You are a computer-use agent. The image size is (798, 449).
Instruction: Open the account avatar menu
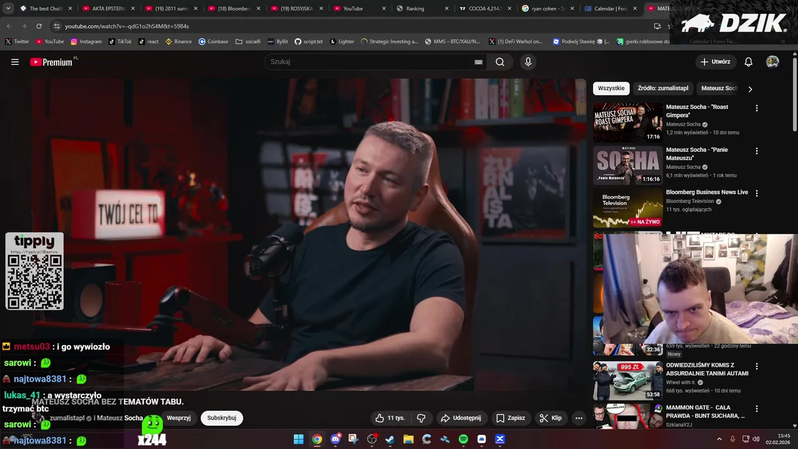pos(772,62)
